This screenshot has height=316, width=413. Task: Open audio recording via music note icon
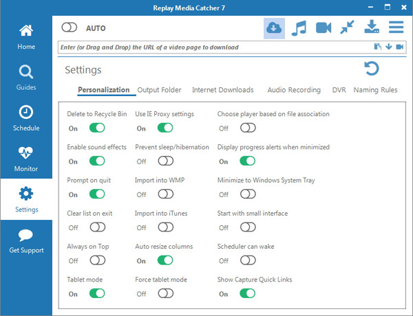299,28
